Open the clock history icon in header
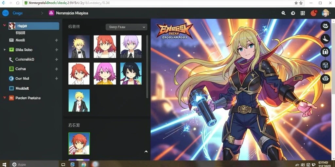This screenshot has height=167, width=335. tap(293, 13)
